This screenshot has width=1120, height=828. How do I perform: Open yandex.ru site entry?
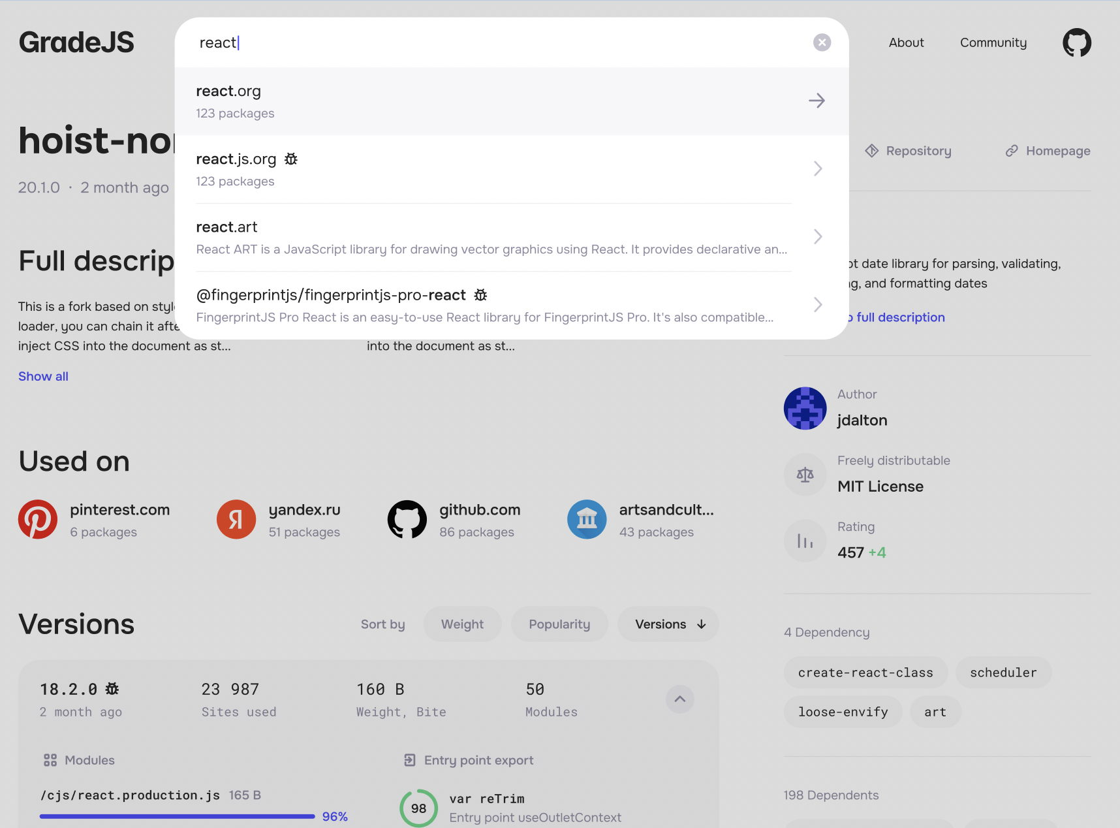(279, 520)
